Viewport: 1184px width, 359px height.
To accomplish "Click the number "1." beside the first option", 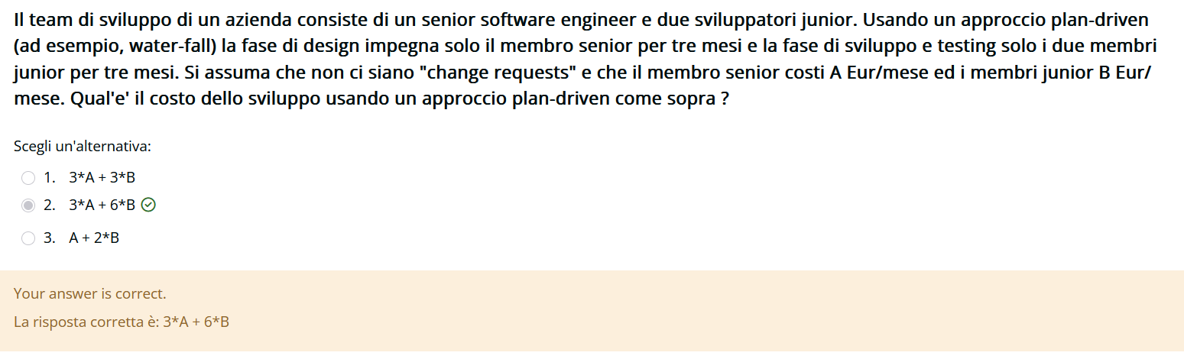I will point(50,178).
